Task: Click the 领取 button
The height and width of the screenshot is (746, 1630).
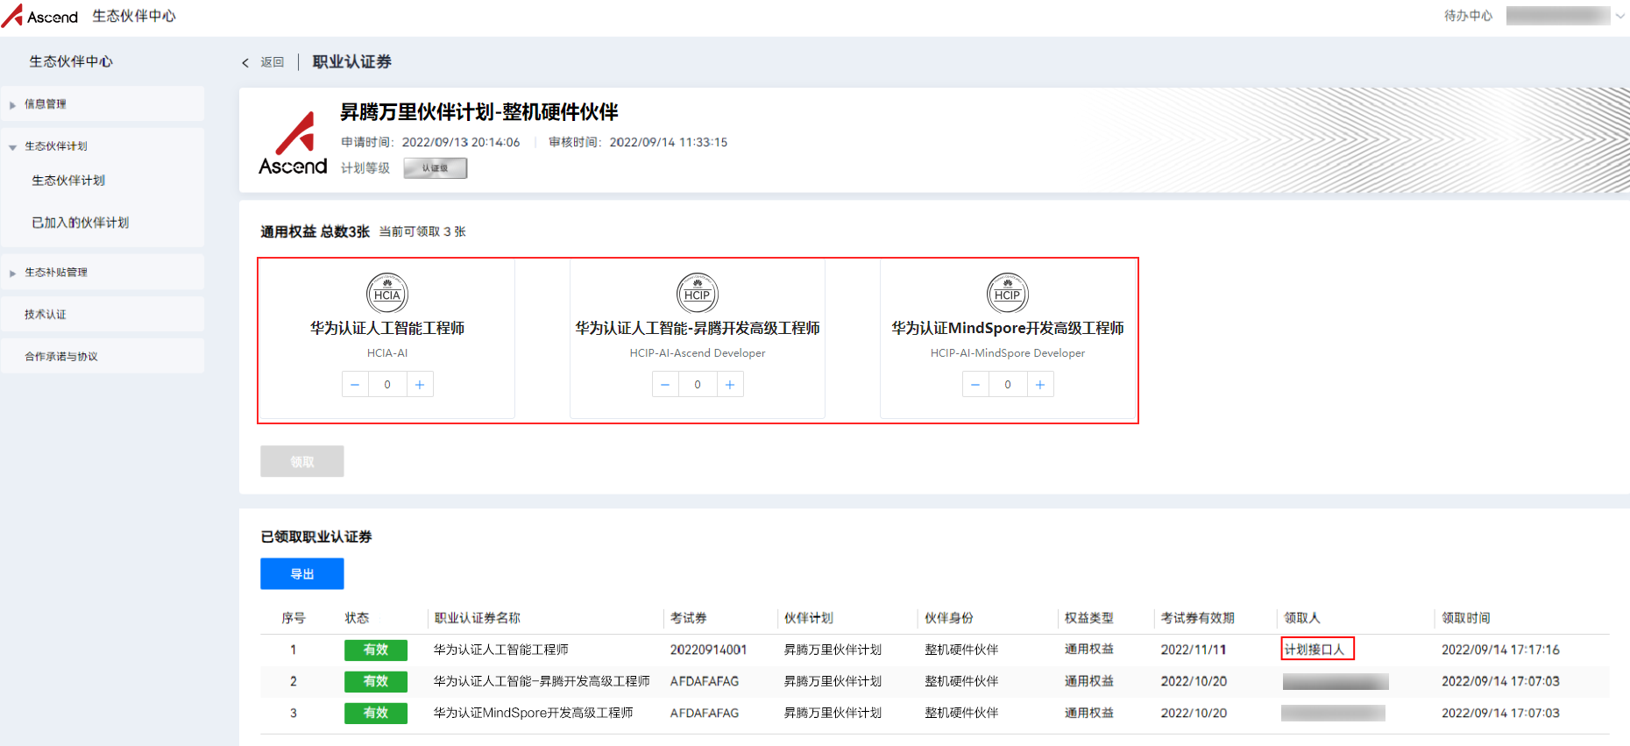Action: coord(302,461)
